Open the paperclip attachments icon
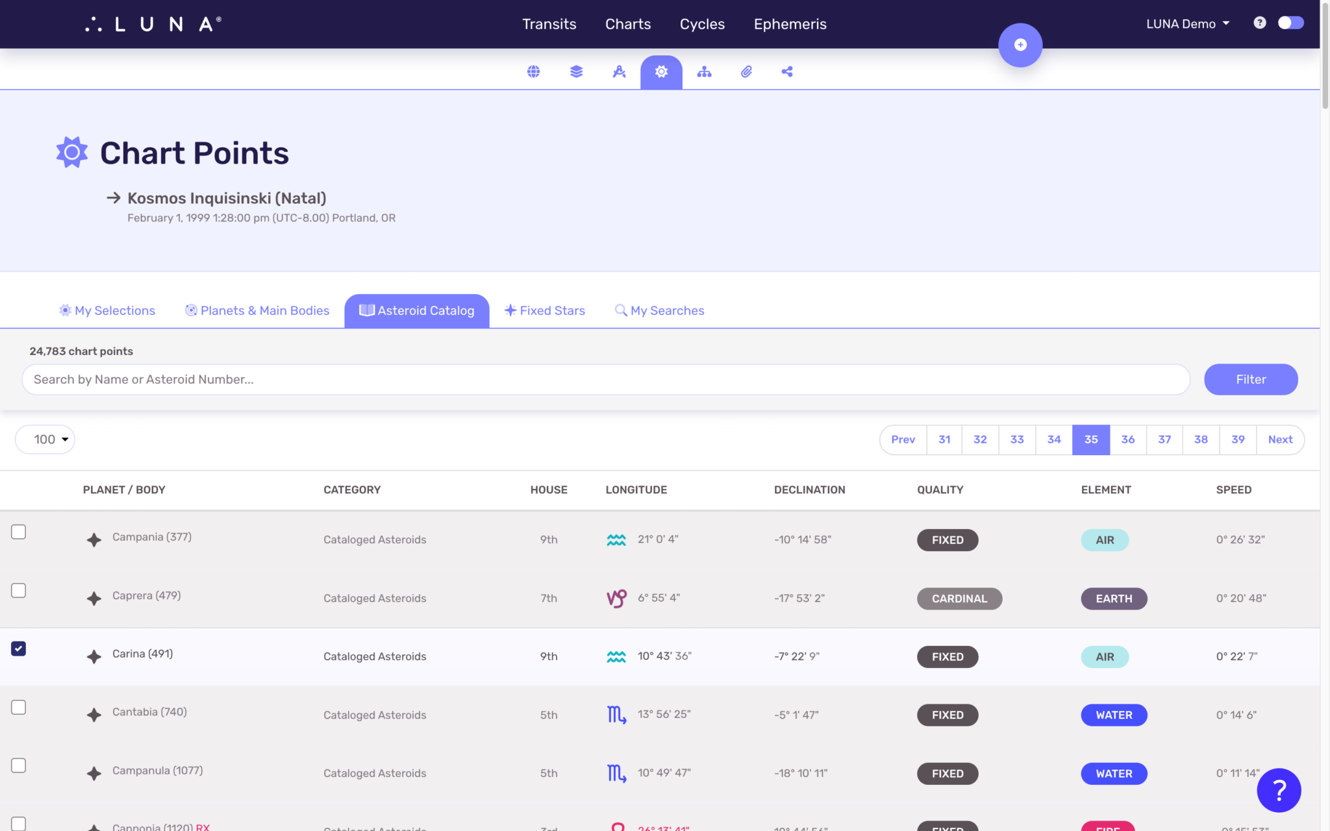 (x=746, y=71)
